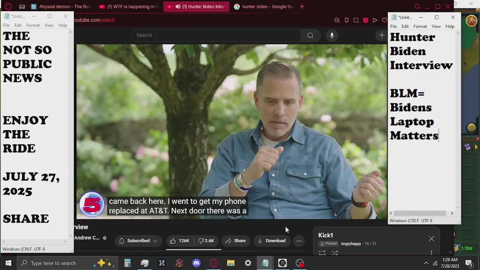Click the send flow arrow icon
Screen dimensions: 480x270
375,20
